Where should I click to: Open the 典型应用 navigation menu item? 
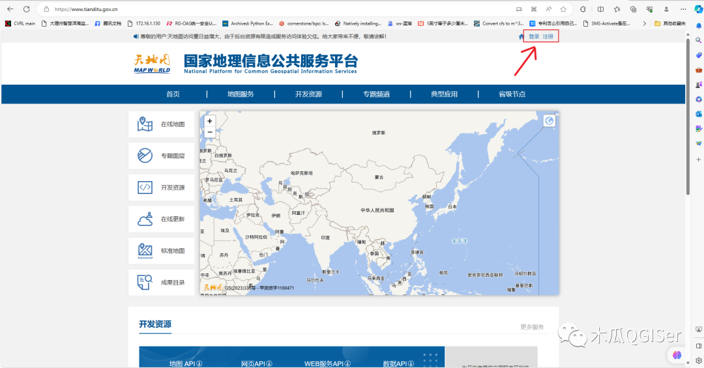pyautogui.click(x=444, y=94)
